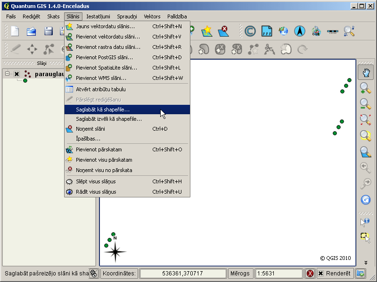Open the Scale Bar plugin icon
This screenshot has width=377, height=282.
coord(333,31)
